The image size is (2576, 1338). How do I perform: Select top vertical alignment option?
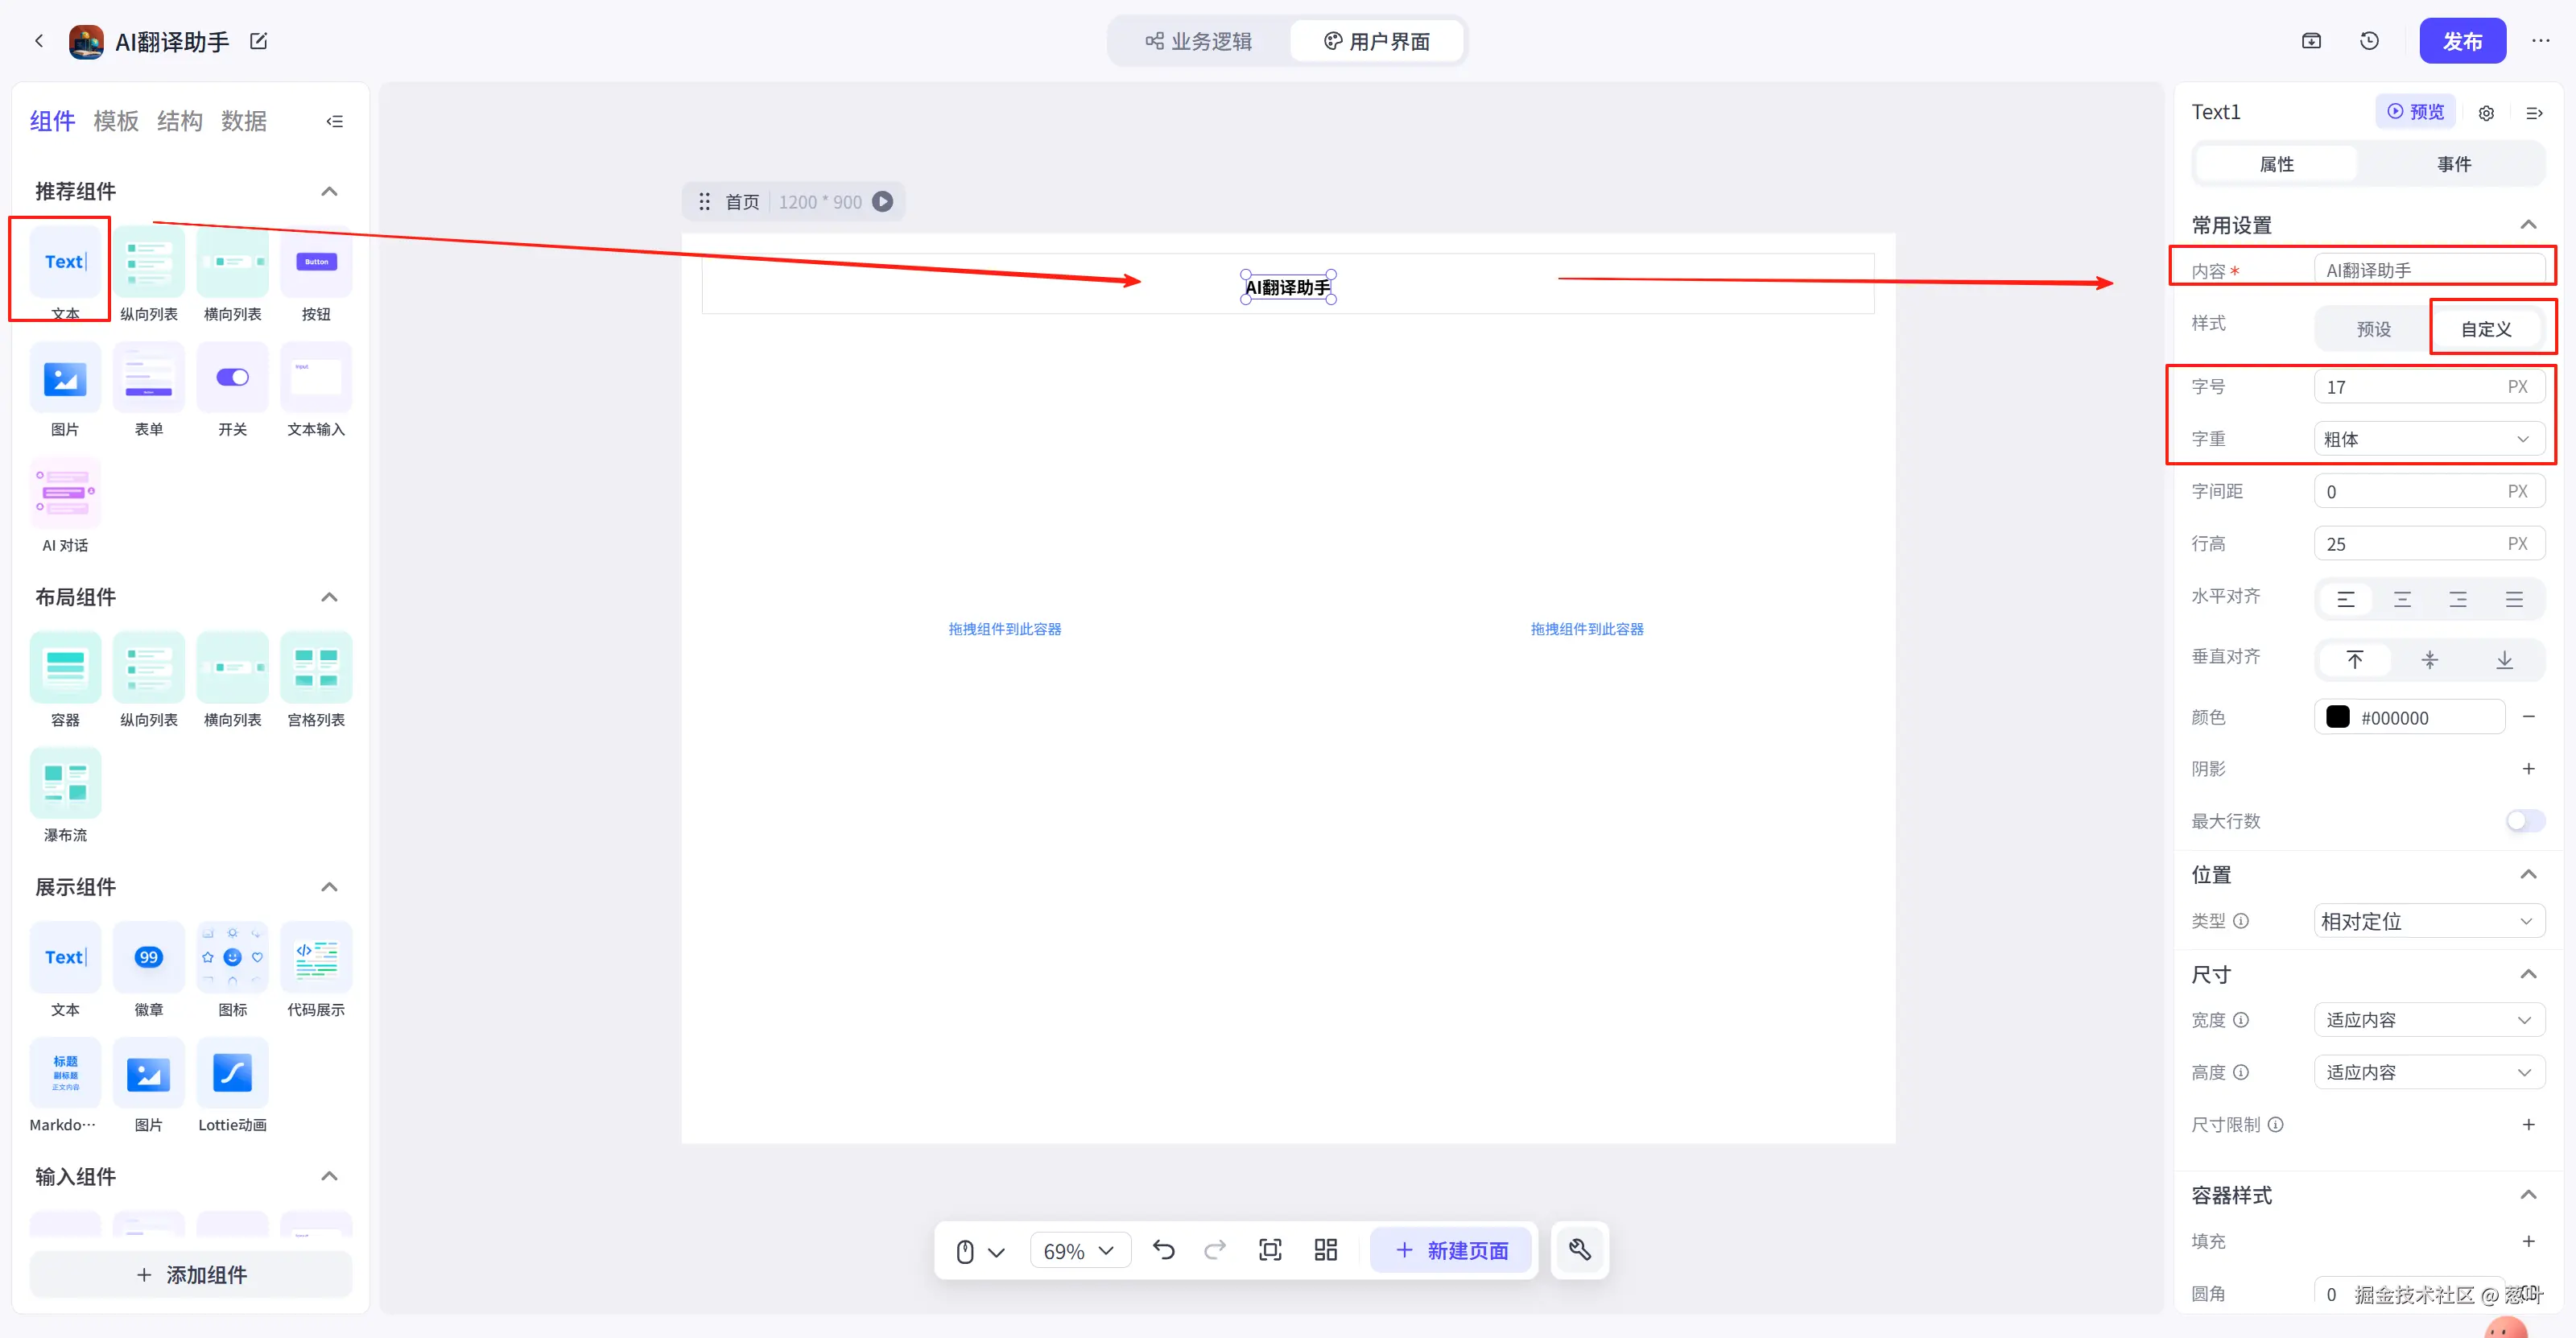[2355, 660]
